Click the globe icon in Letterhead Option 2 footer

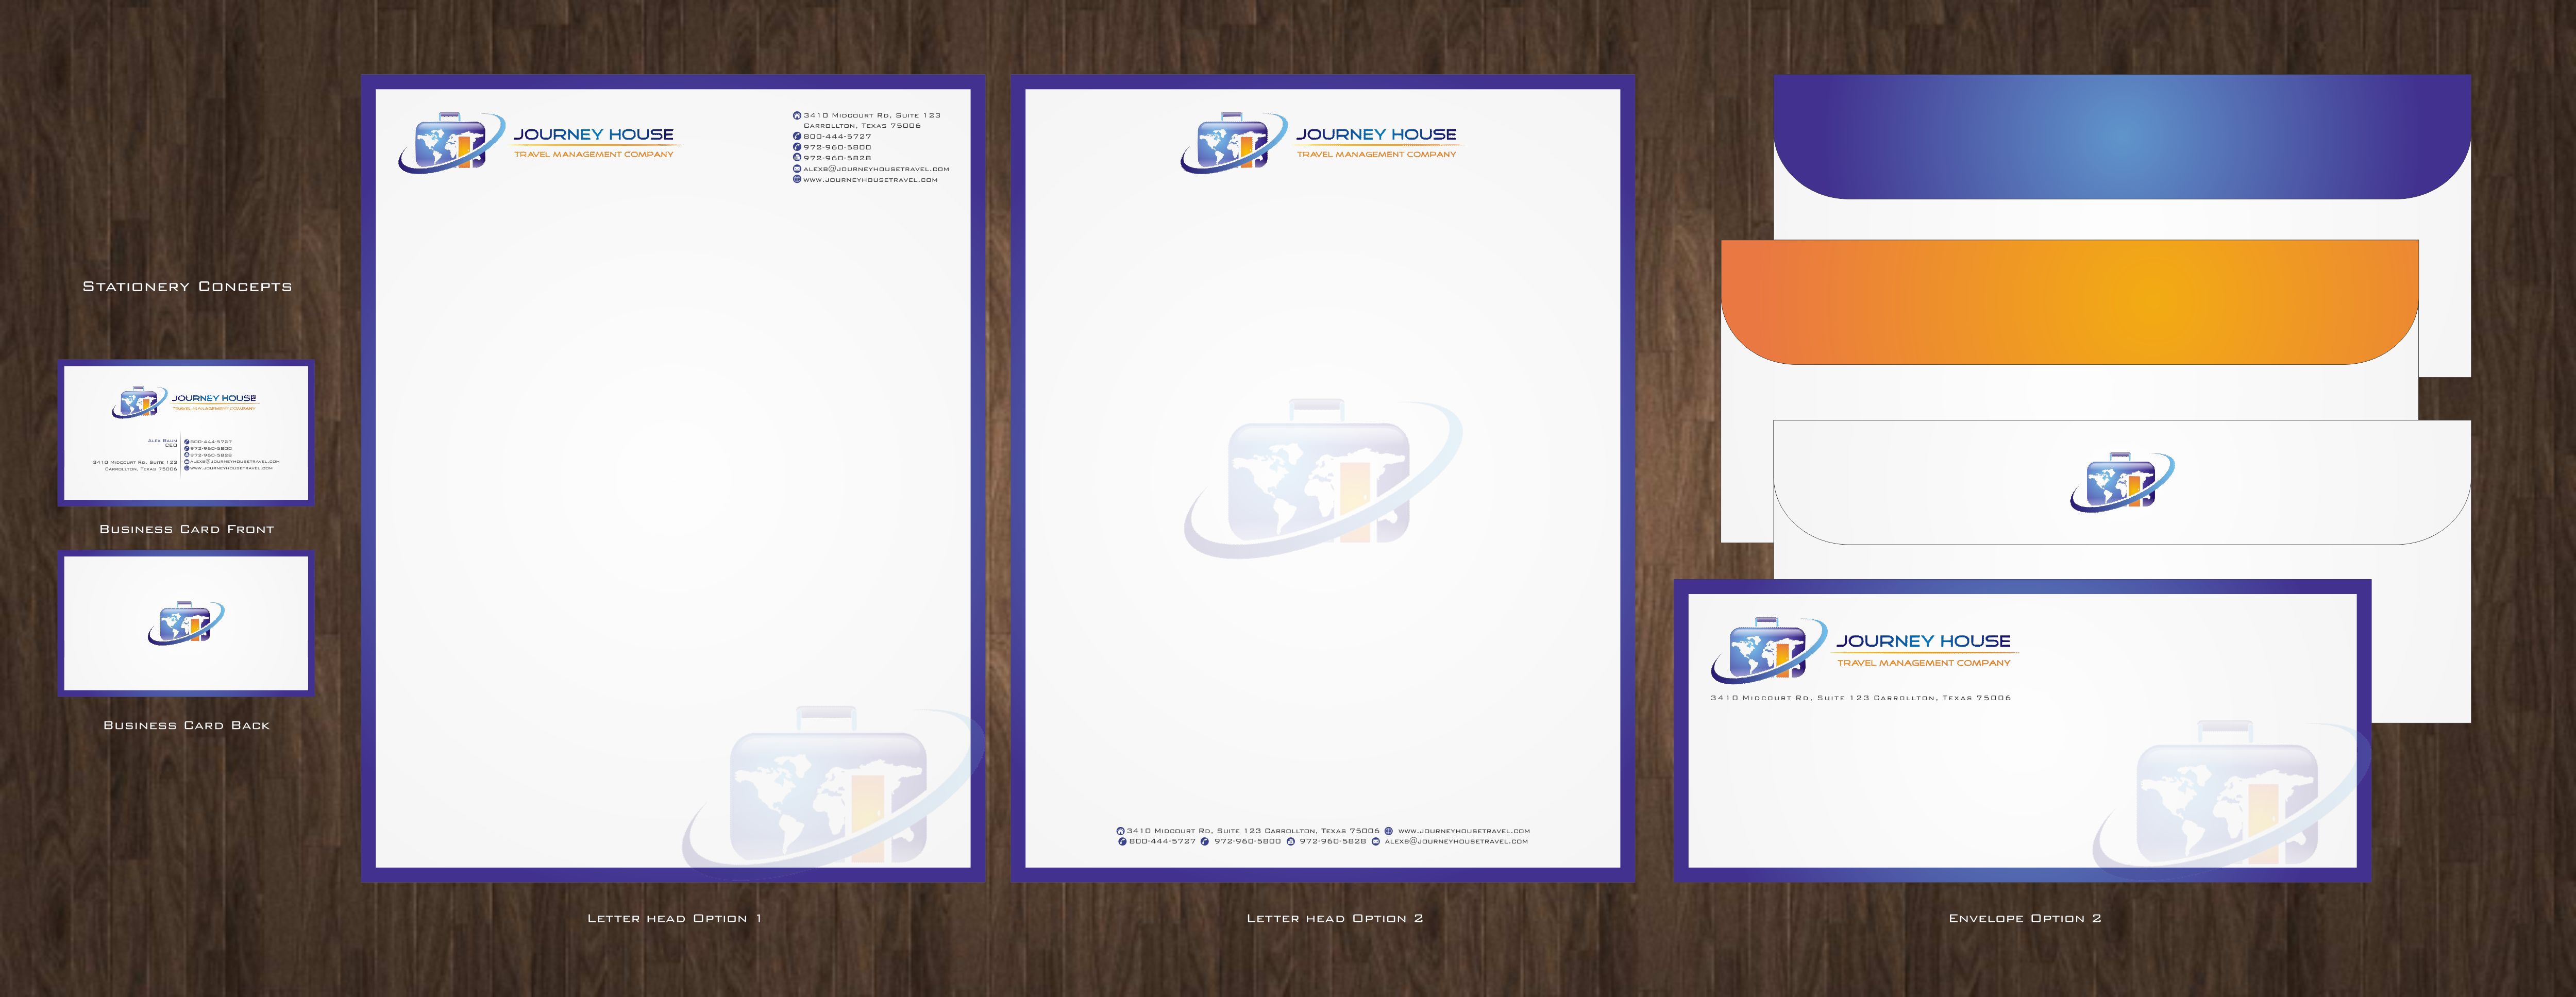[x=1388, y=831]
